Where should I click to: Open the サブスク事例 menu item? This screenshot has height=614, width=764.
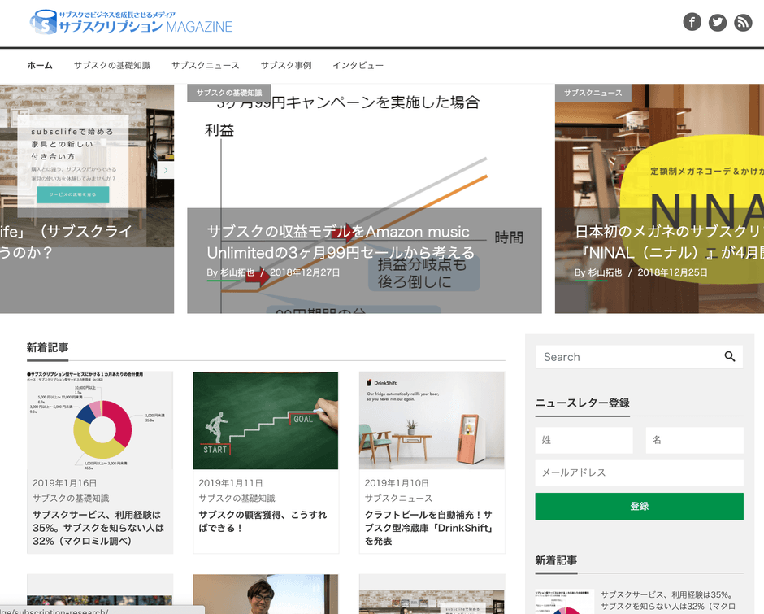[x=286, y=66]
